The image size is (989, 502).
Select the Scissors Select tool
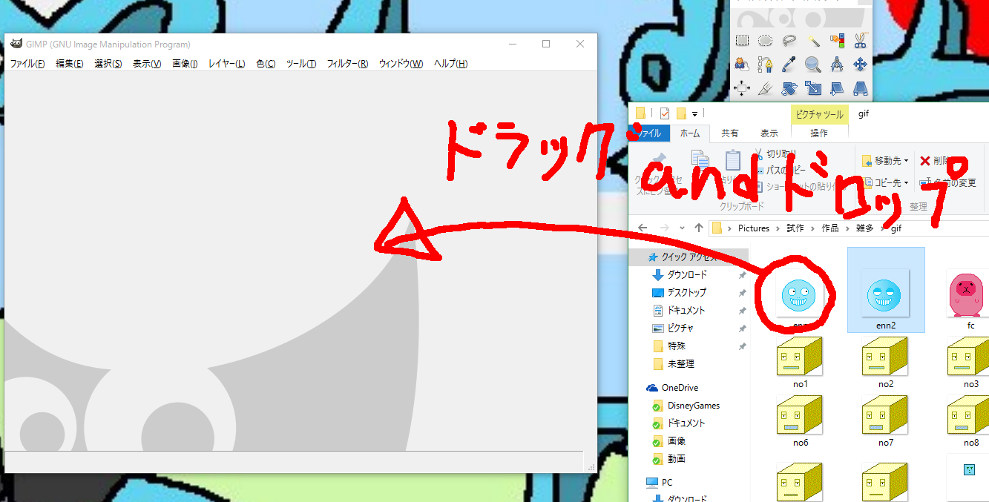861,41
